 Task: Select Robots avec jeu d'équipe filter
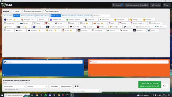(69, 16)
